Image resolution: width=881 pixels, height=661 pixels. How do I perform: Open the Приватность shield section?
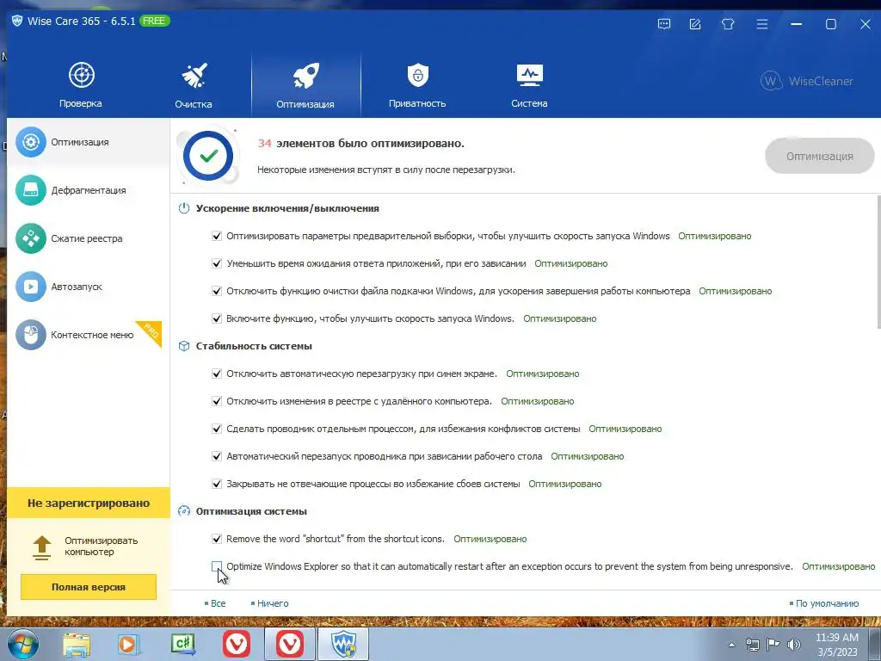point(417,85)
